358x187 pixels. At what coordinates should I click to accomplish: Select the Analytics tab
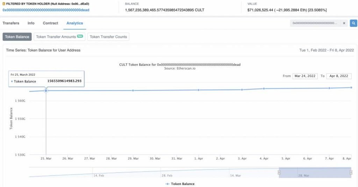pyautogui.click(x=75, y=23)
